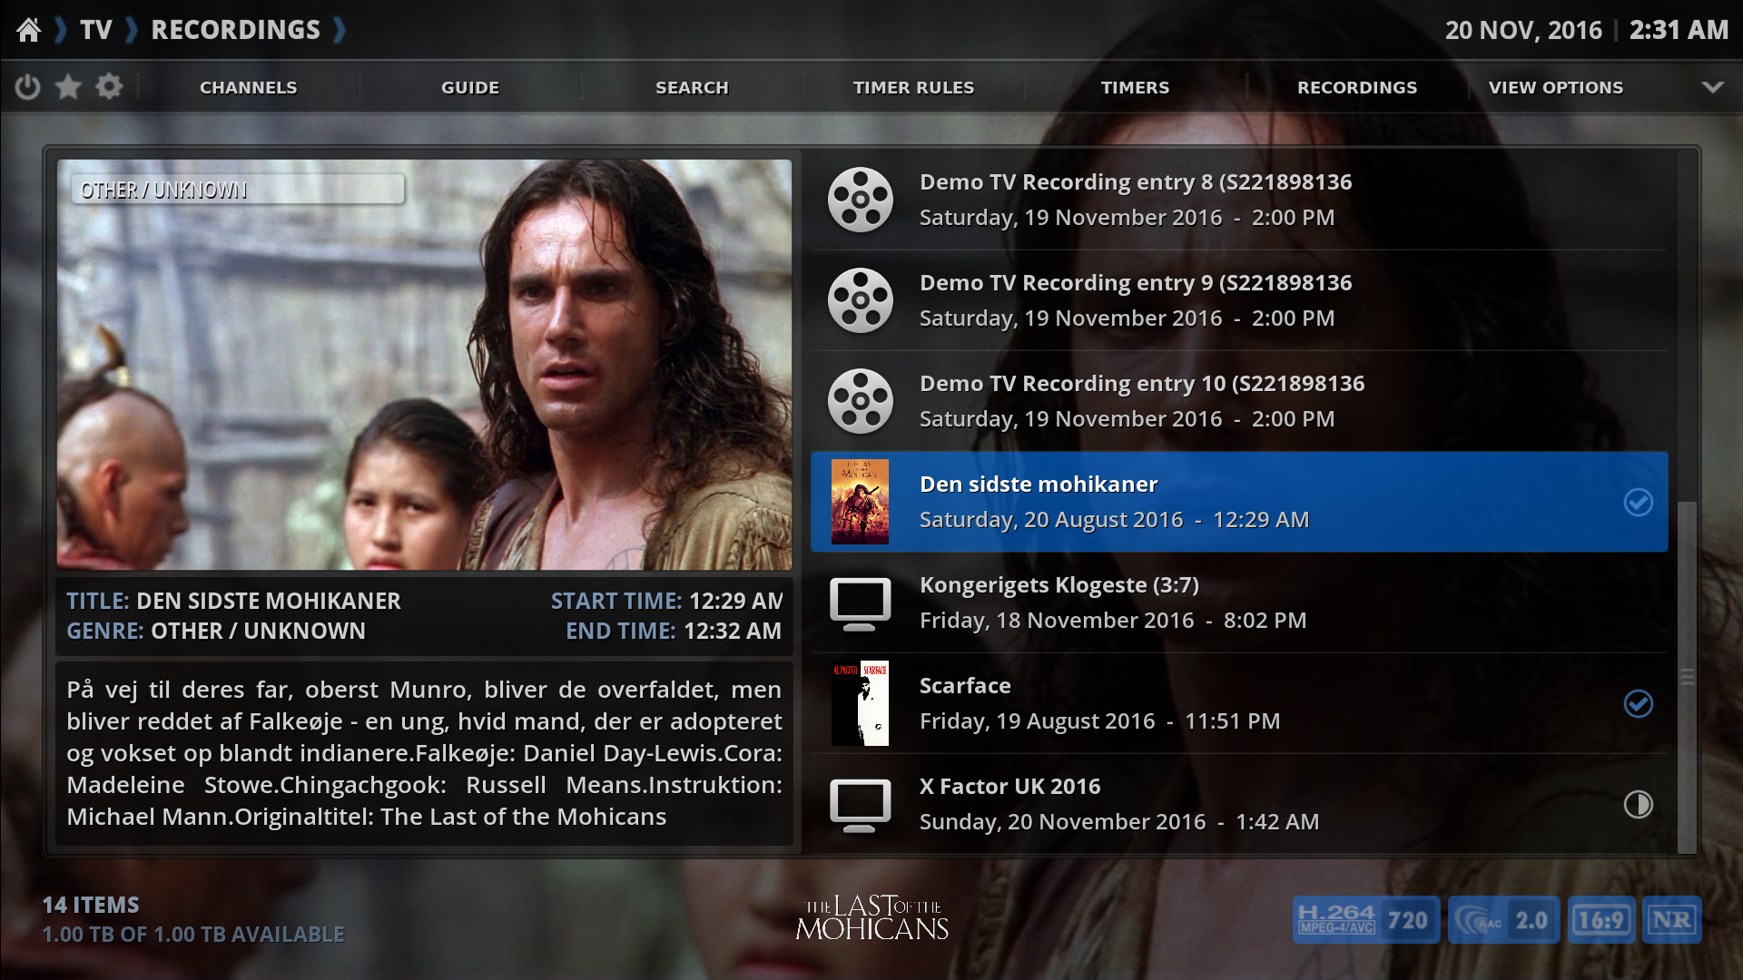The width and height of the screenshot is (1743, 980).
Task: Click the NR rating badge
Action: [1671, 920]
